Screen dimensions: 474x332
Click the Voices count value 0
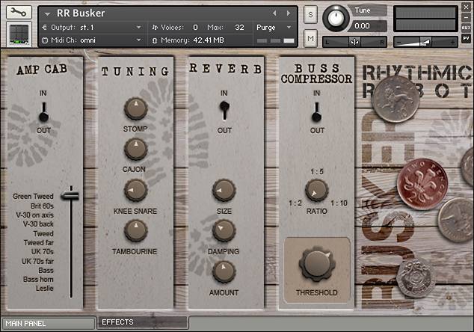[x=195, y=28]
